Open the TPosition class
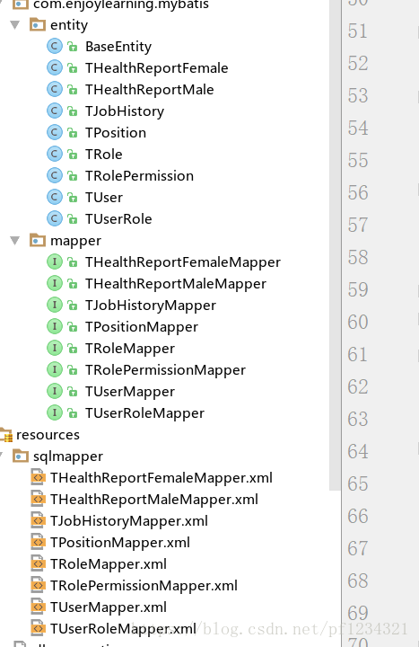Viewport: 419px width, 647px height. (x=116, y=133)
